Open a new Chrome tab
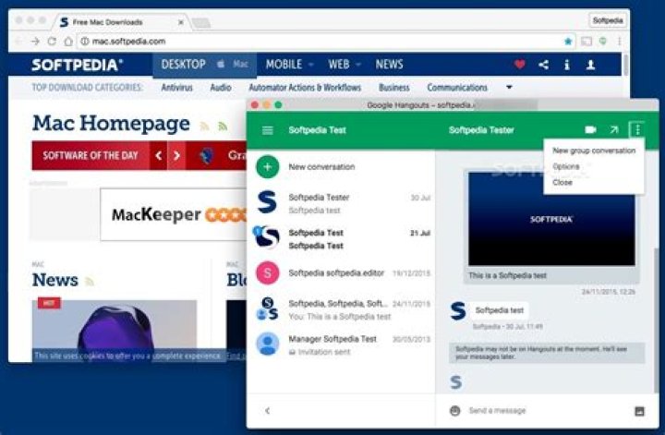 click(x=201, y=23)
